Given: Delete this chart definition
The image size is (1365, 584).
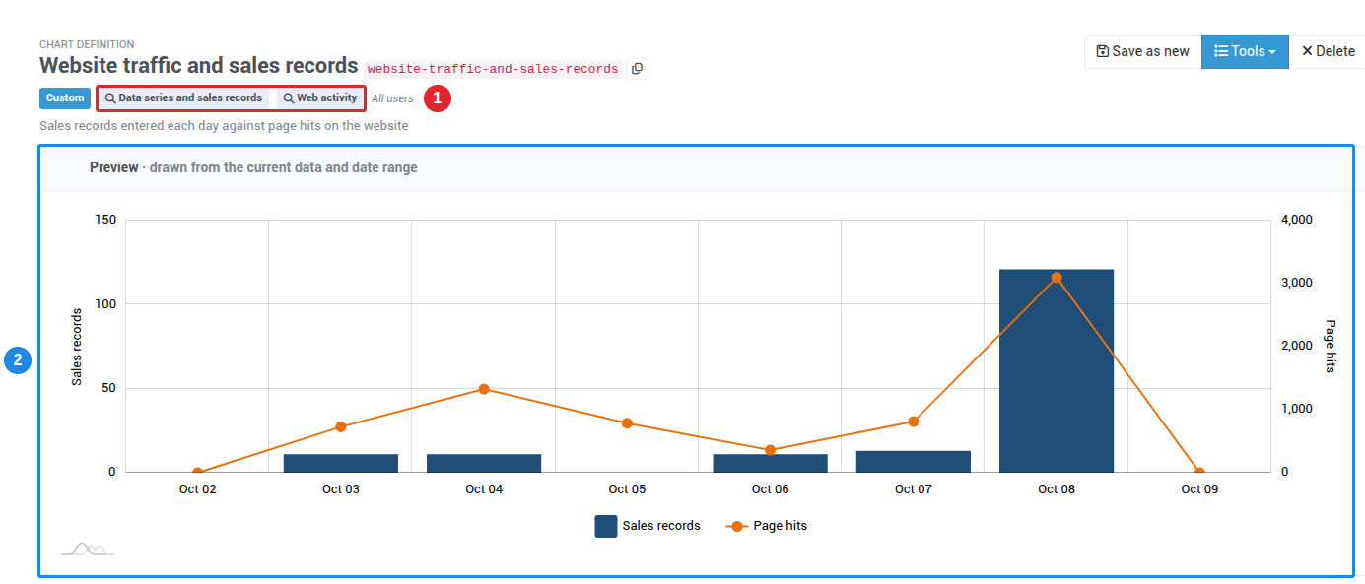Looking at the screenshot, I should (x=1328, y=51).
